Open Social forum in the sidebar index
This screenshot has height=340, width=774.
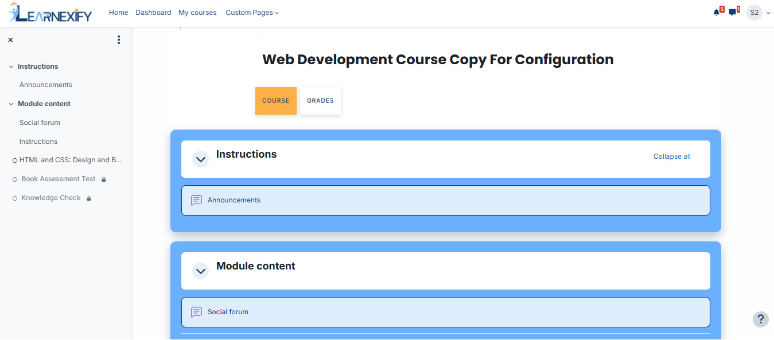[x=40, y=123]
